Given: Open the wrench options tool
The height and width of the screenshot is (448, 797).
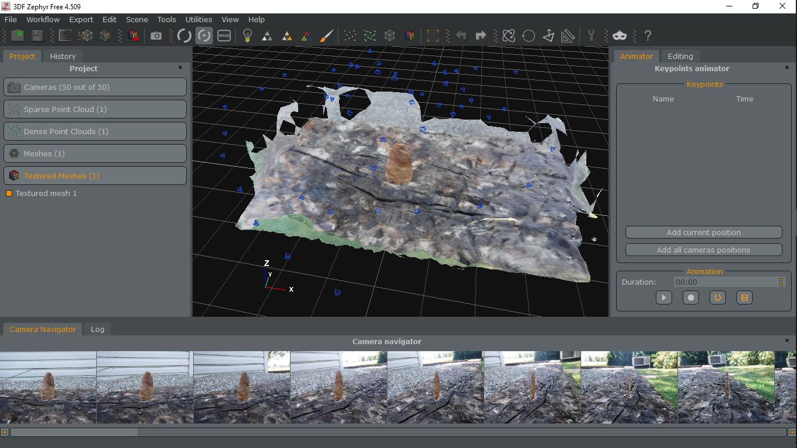Looking at the screenshot, I should coord(592,35).
